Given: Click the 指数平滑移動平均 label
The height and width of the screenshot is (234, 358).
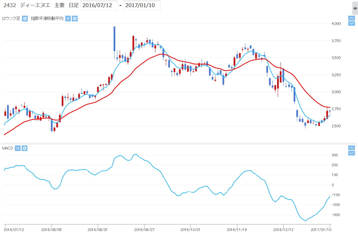Looking at the screenshot, I should click(x=47, y=18).
